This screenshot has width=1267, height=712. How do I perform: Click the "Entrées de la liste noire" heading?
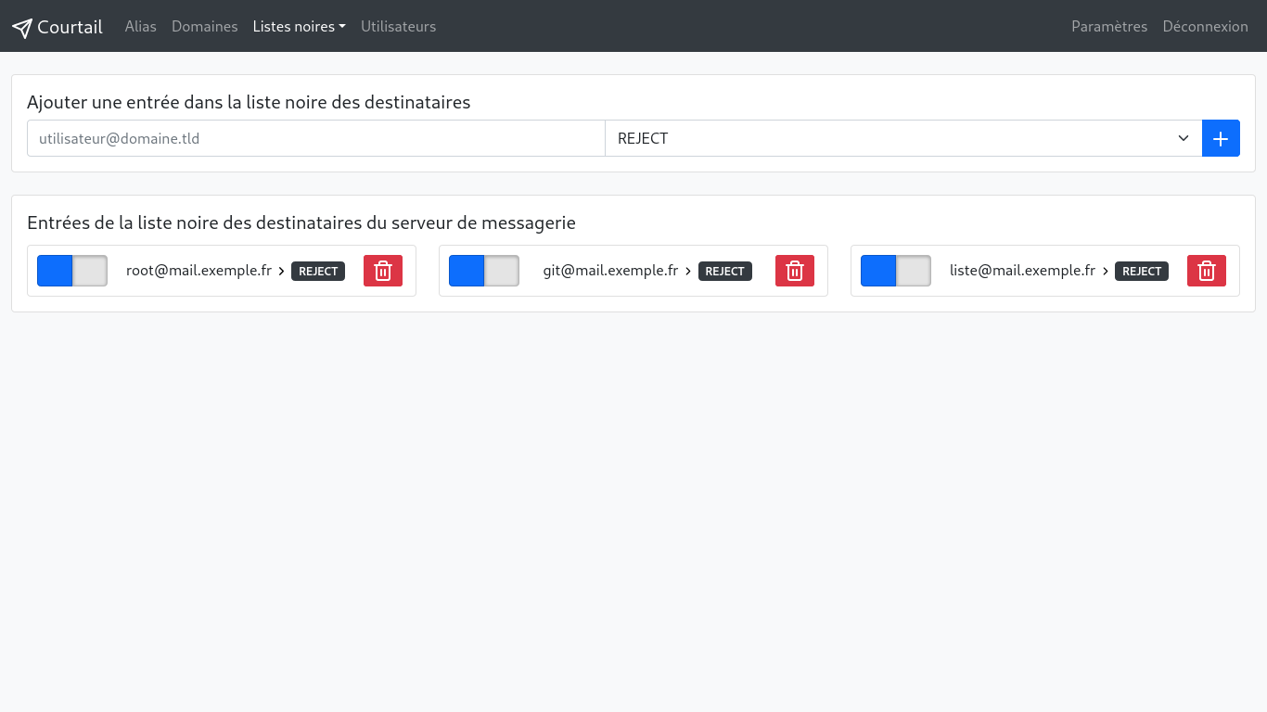click(x=301, y=222)
